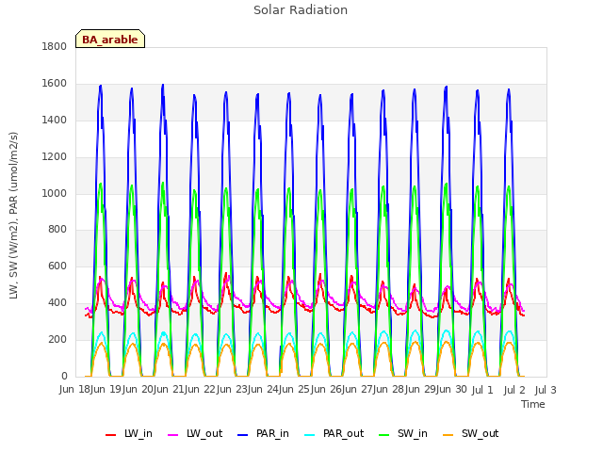Click the Jun 23 x-axis date label
This screenshot has height=452, width=603.
tap(233, 390)
